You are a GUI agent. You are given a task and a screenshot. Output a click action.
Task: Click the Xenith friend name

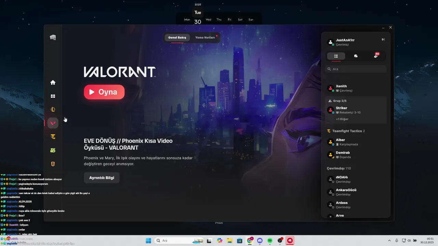[342, 86]
